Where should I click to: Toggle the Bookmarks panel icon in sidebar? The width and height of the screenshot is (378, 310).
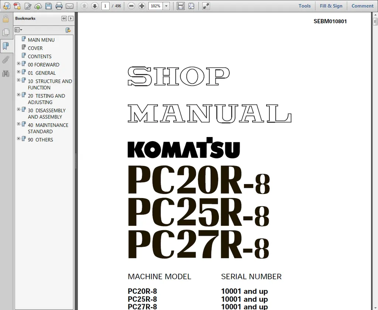pos(6,46)
